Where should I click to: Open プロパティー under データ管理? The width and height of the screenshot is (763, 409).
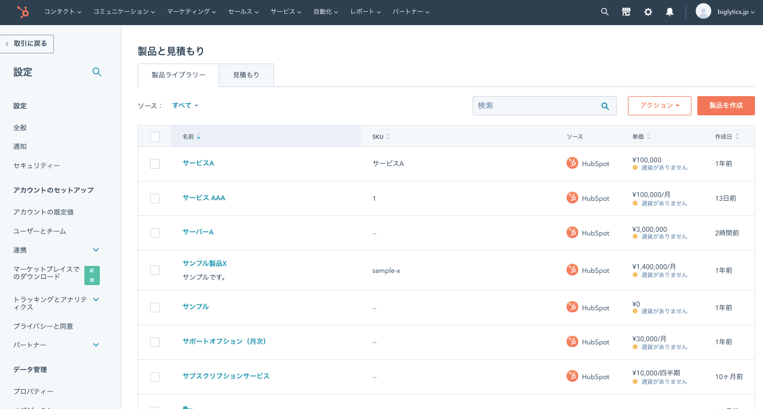click(33, 391)
